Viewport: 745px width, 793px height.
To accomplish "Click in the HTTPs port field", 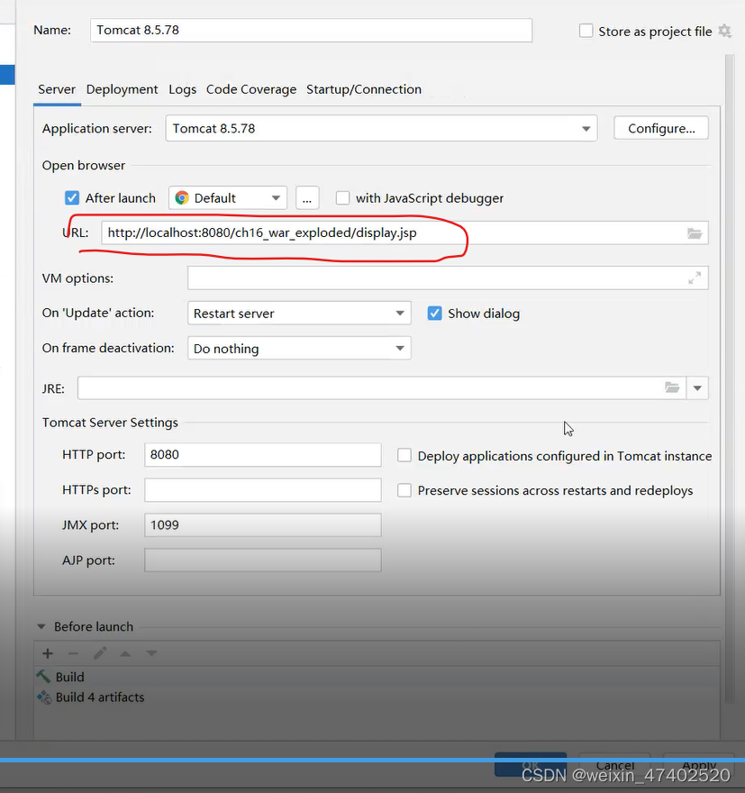I will (x=263, y=490).
